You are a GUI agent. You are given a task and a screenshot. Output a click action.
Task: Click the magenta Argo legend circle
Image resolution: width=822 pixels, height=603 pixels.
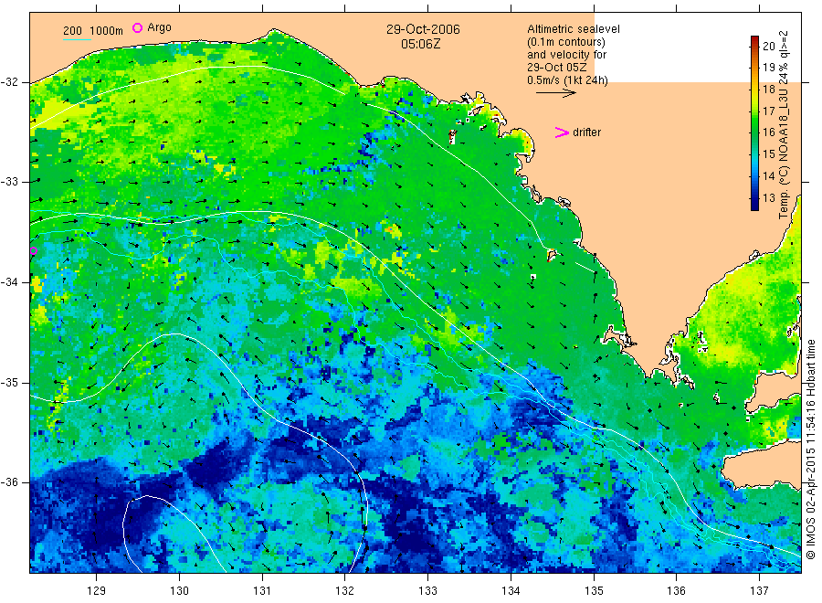pyautogui.click(x=137, y=27)
